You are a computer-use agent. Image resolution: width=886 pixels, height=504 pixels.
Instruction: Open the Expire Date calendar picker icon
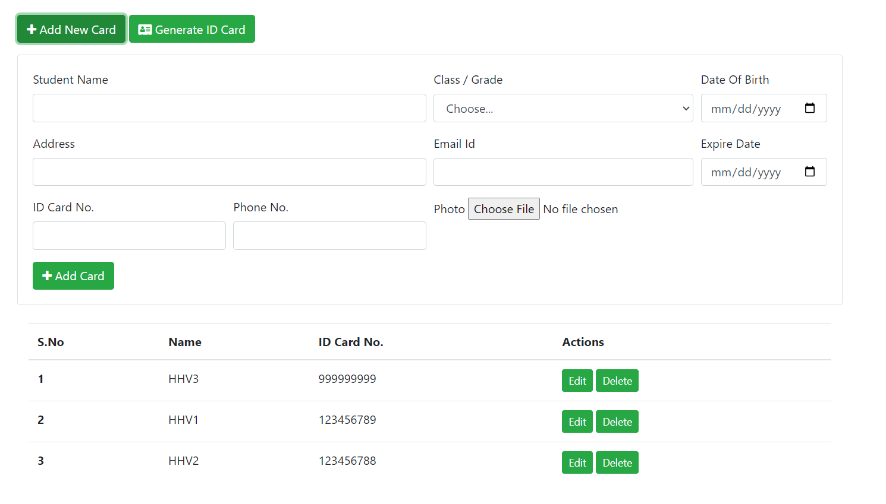809,172
